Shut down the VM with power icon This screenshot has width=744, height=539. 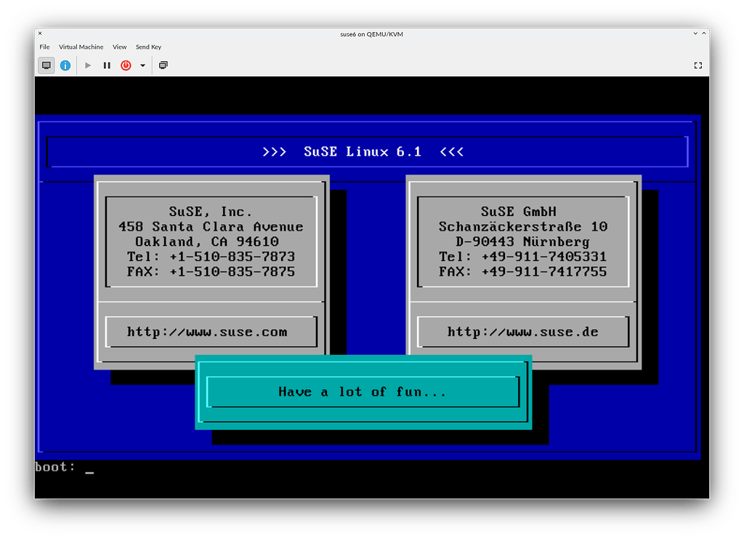pos(126,65)
